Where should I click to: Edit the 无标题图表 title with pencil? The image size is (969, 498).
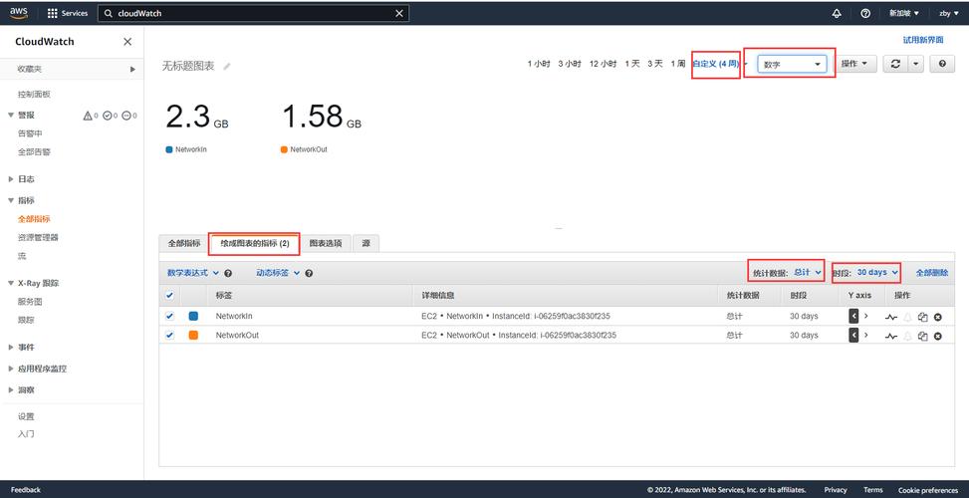point(227,66)
